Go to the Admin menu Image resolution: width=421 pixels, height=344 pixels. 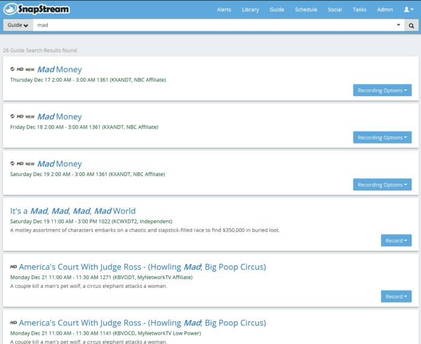[385, 10]
